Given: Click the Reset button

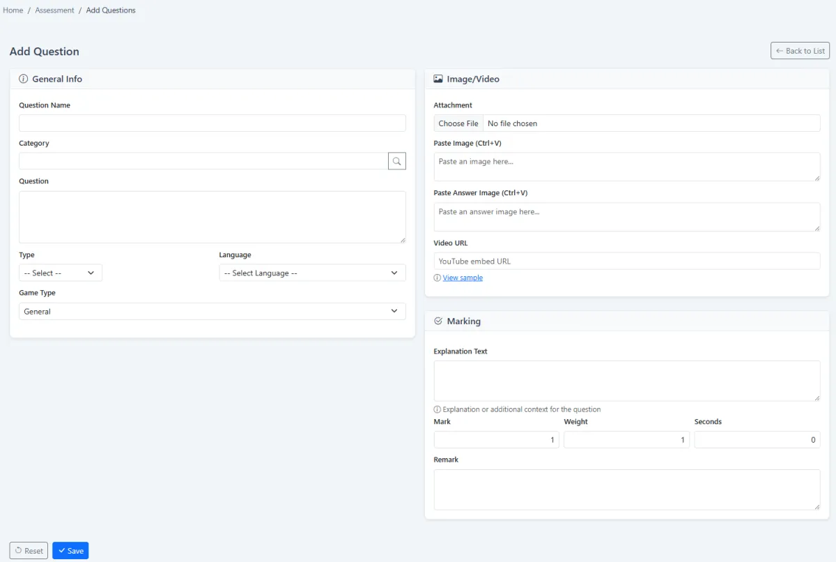Looking at the screenshot, I should (x=29, y=551).
